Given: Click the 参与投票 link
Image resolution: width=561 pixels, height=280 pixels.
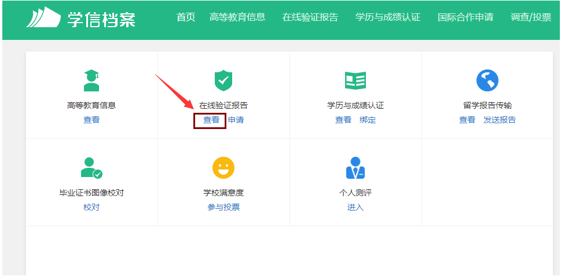Looking at the screenshot, I should [223, 207].
